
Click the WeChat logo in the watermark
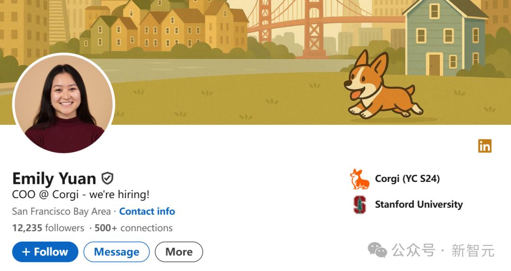coord(377,250)
